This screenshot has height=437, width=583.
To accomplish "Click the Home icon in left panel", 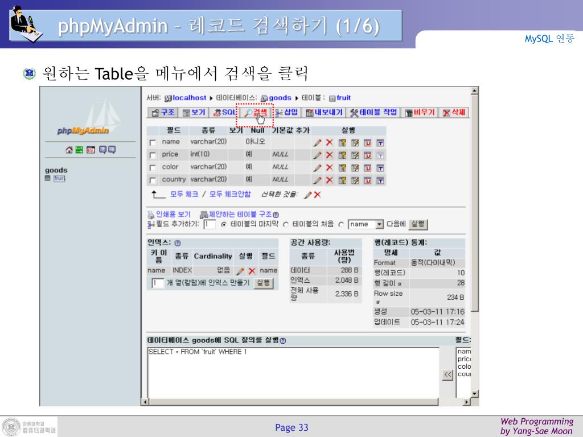I will 69,150.
